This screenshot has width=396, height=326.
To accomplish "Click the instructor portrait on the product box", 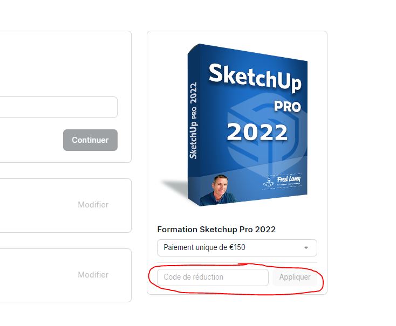I will point(217,190).
